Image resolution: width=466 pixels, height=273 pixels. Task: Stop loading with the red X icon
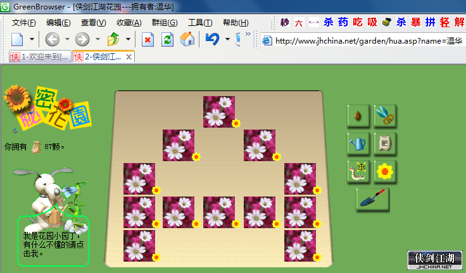point(148,39)
